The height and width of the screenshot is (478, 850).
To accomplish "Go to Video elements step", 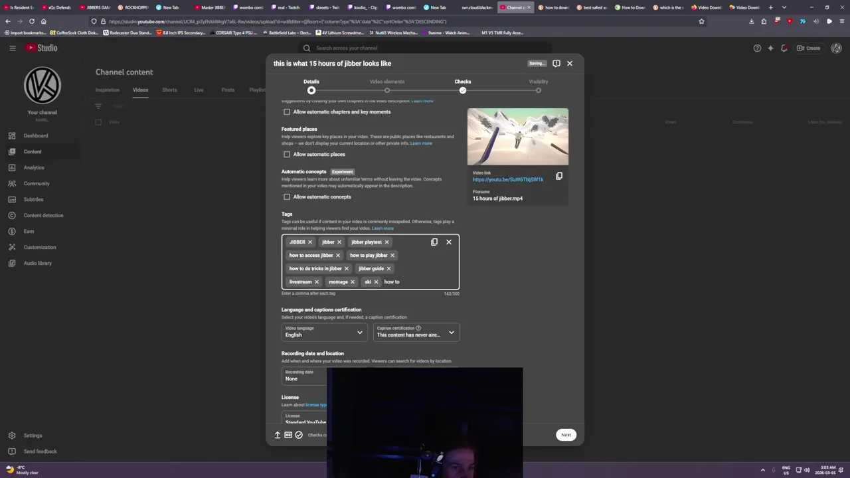I will [387, 86].
